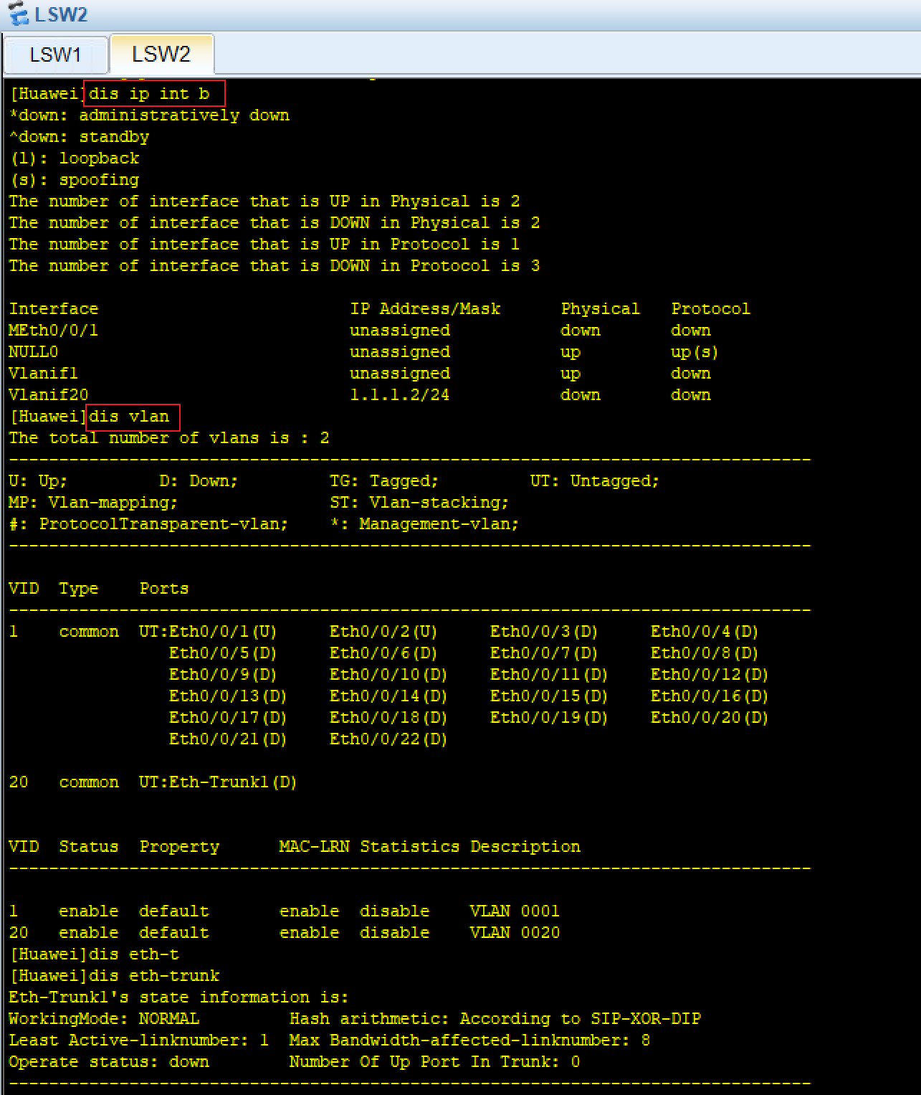Click the 'VLAN 0001' description
The height and width of the screenshot is (1095, 921).
(515, 911)
